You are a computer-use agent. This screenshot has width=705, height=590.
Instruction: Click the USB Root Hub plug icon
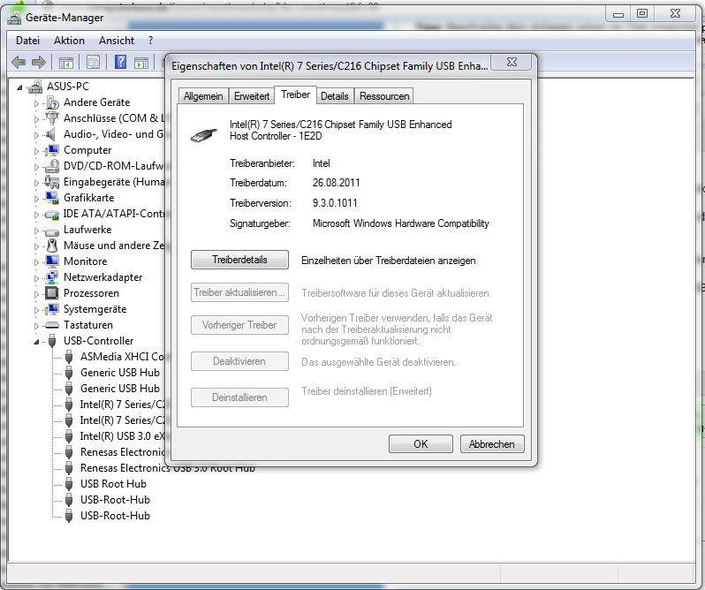69,484
